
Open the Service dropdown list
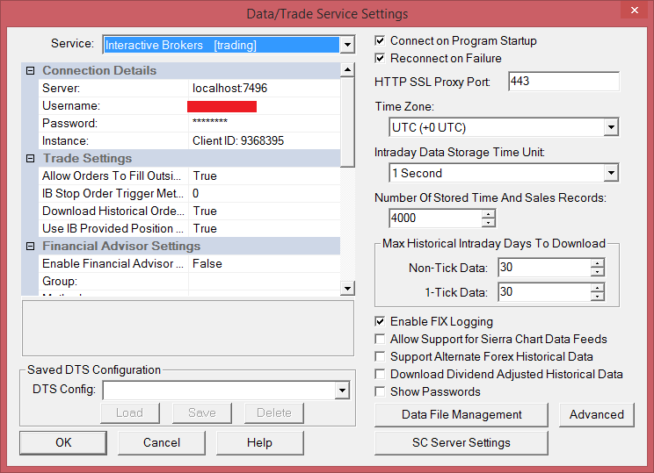coord(347,45)
